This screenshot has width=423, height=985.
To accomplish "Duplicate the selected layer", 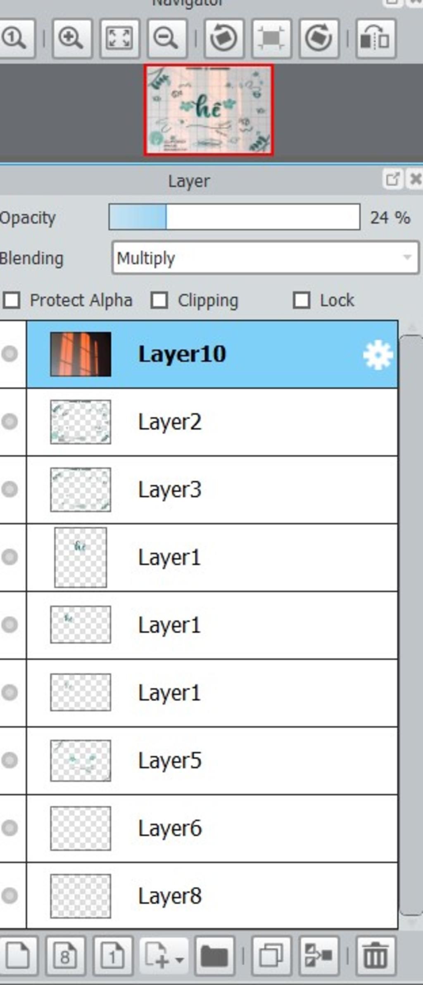I will click(x=271, y=955).
